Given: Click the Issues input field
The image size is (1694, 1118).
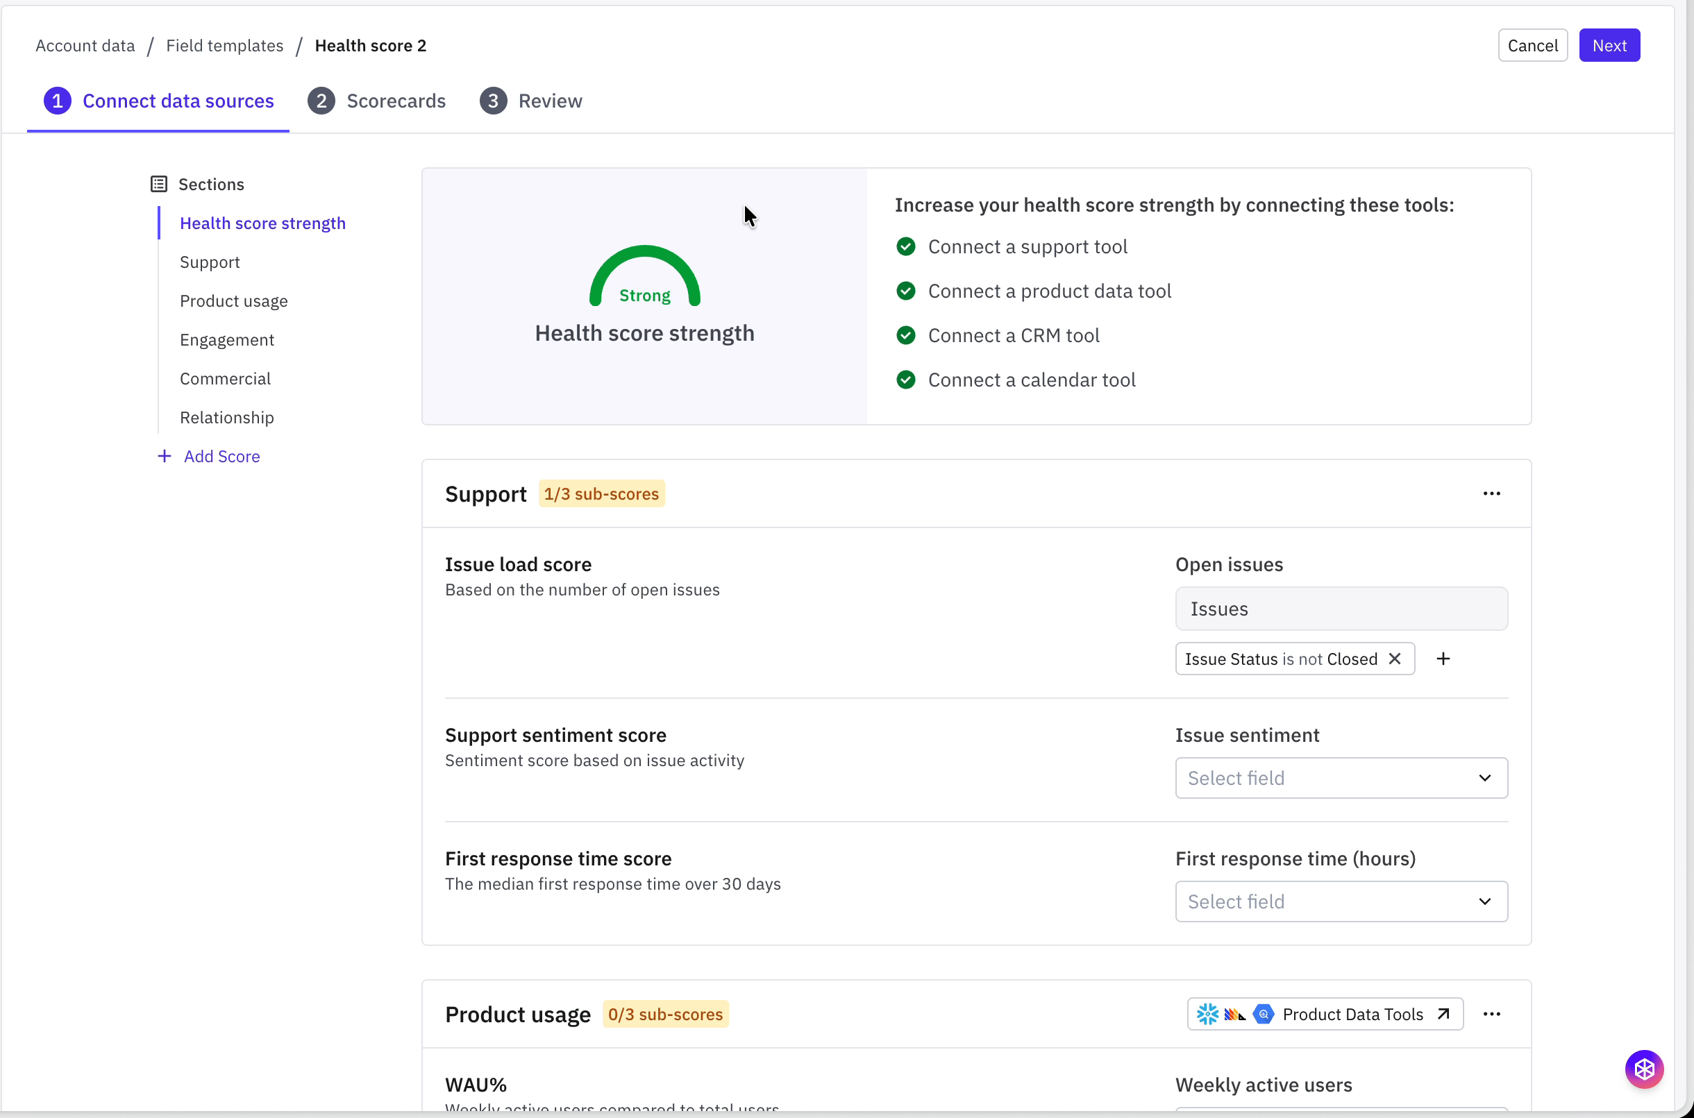Looking at the screenshot, I should point(1341,609).
